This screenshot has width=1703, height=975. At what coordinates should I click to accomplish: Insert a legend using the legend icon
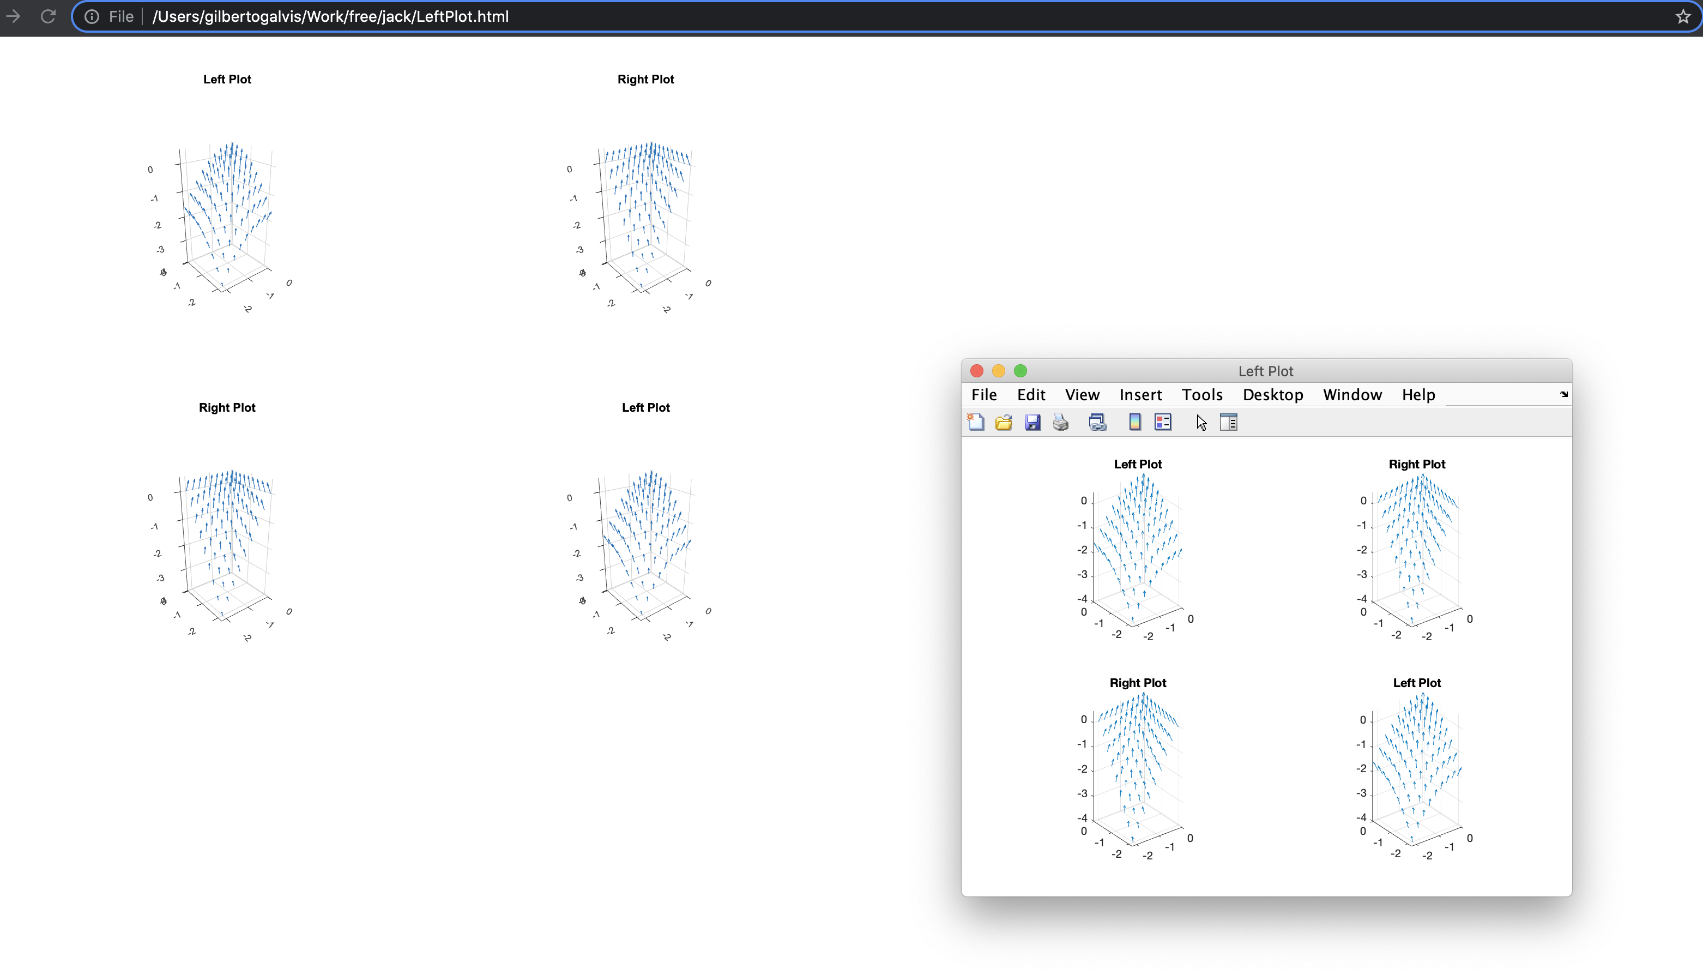click(1163, 422)
